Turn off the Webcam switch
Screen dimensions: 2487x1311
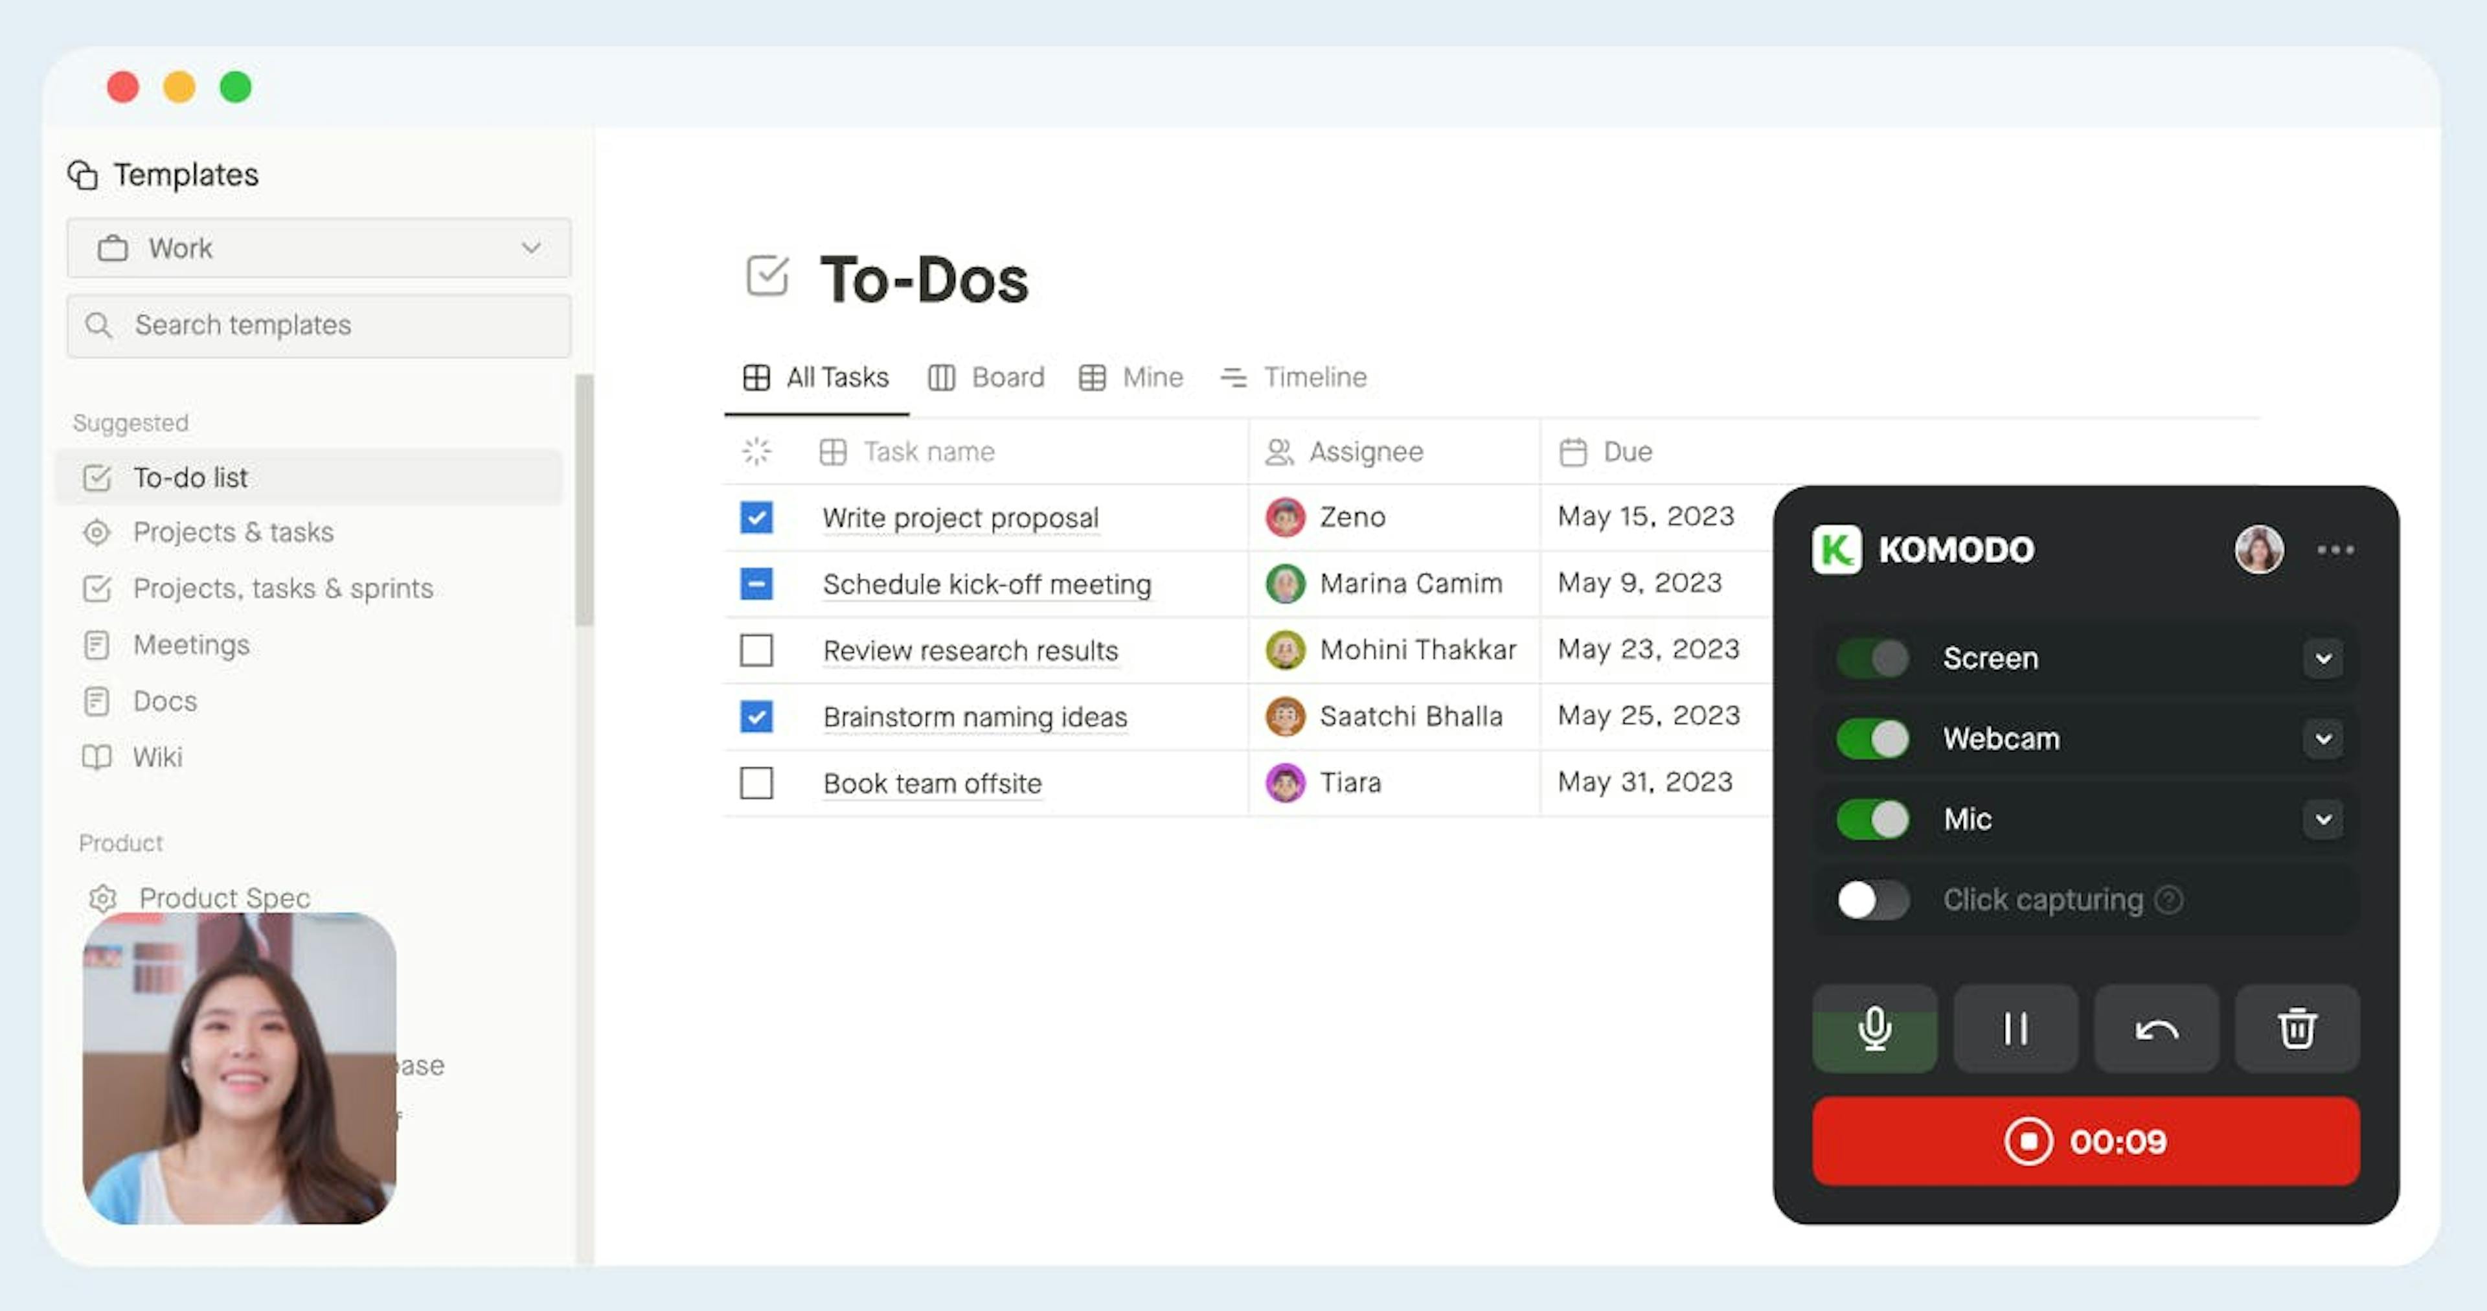tap(1872, 738)
